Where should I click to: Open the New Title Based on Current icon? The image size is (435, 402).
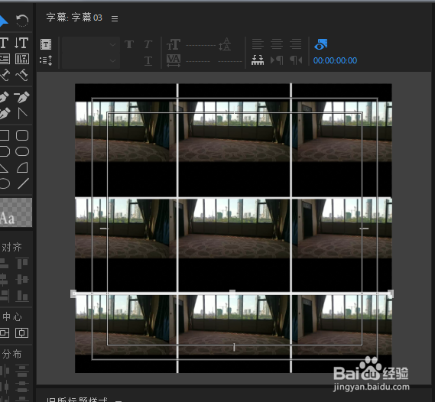[x=46, y=44]
